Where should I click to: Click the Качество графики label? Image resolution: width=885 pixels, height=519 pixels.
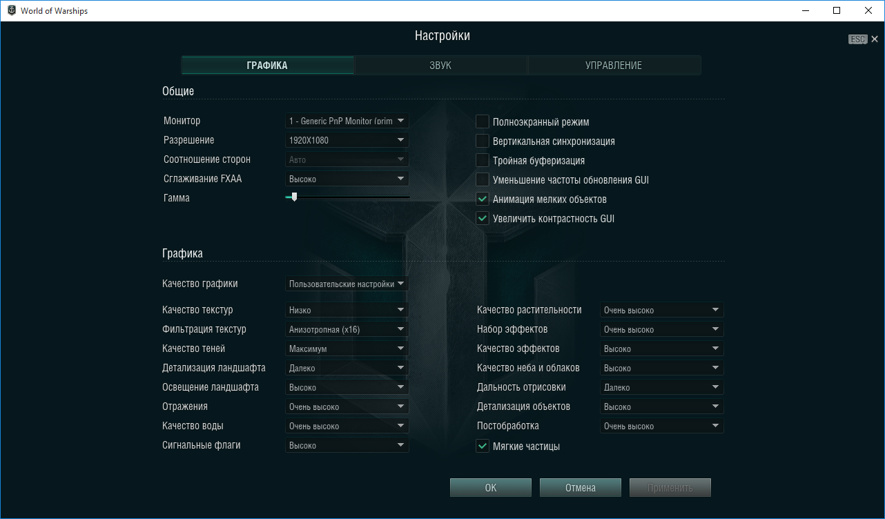[200, 284]
